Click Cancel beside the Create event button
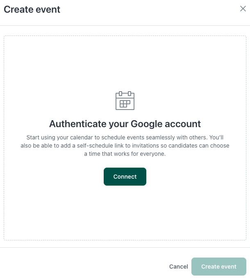The width and height of the screenshot is (250, 278). (x=178, y=267)
